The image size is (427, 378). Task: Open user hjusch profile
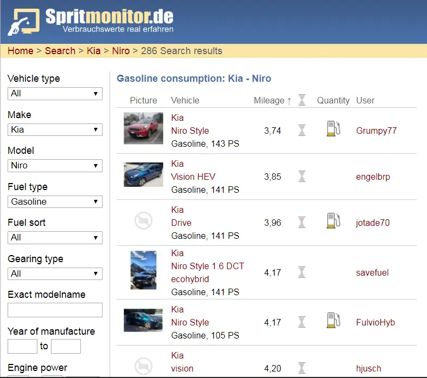click(x=369, y=368)
